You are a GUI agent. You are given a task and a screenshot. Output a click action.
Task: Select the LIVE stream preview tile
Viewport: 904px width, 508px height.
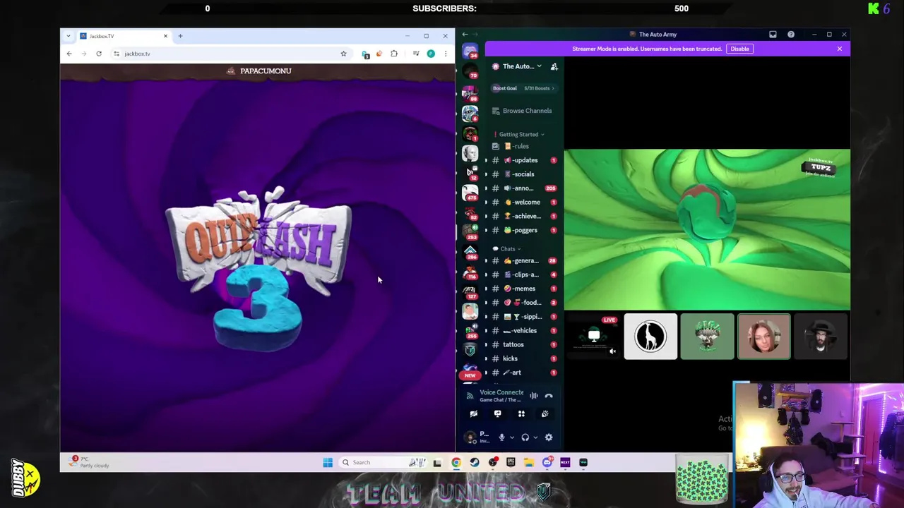point(593,337)
